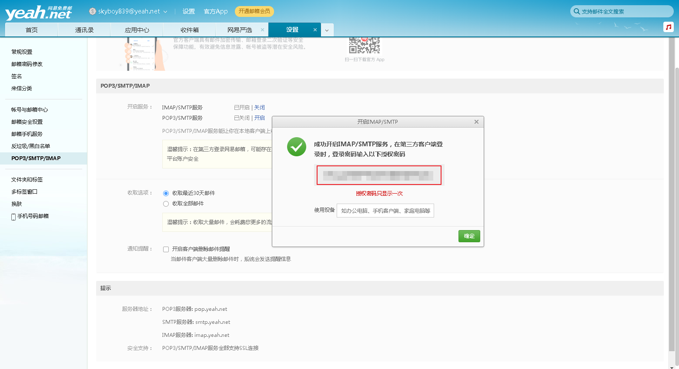The height and width of the screenshot is (369, 679).
Task: Click the search magnifier icon
Action: pyautogui.click(x=576, y=11)
